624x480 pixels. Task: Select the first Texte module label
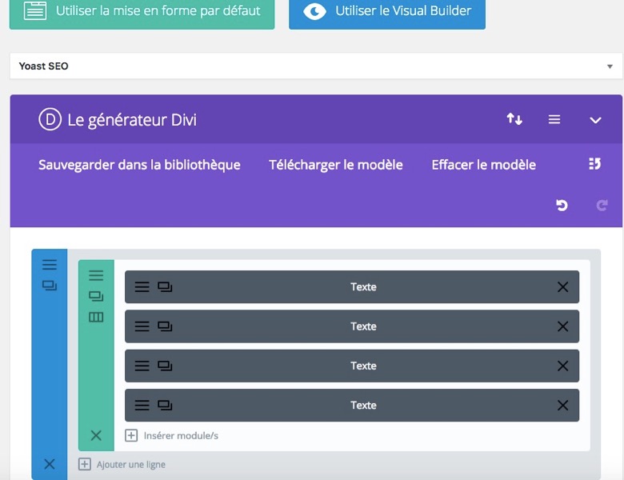click(x=363, y=287)
